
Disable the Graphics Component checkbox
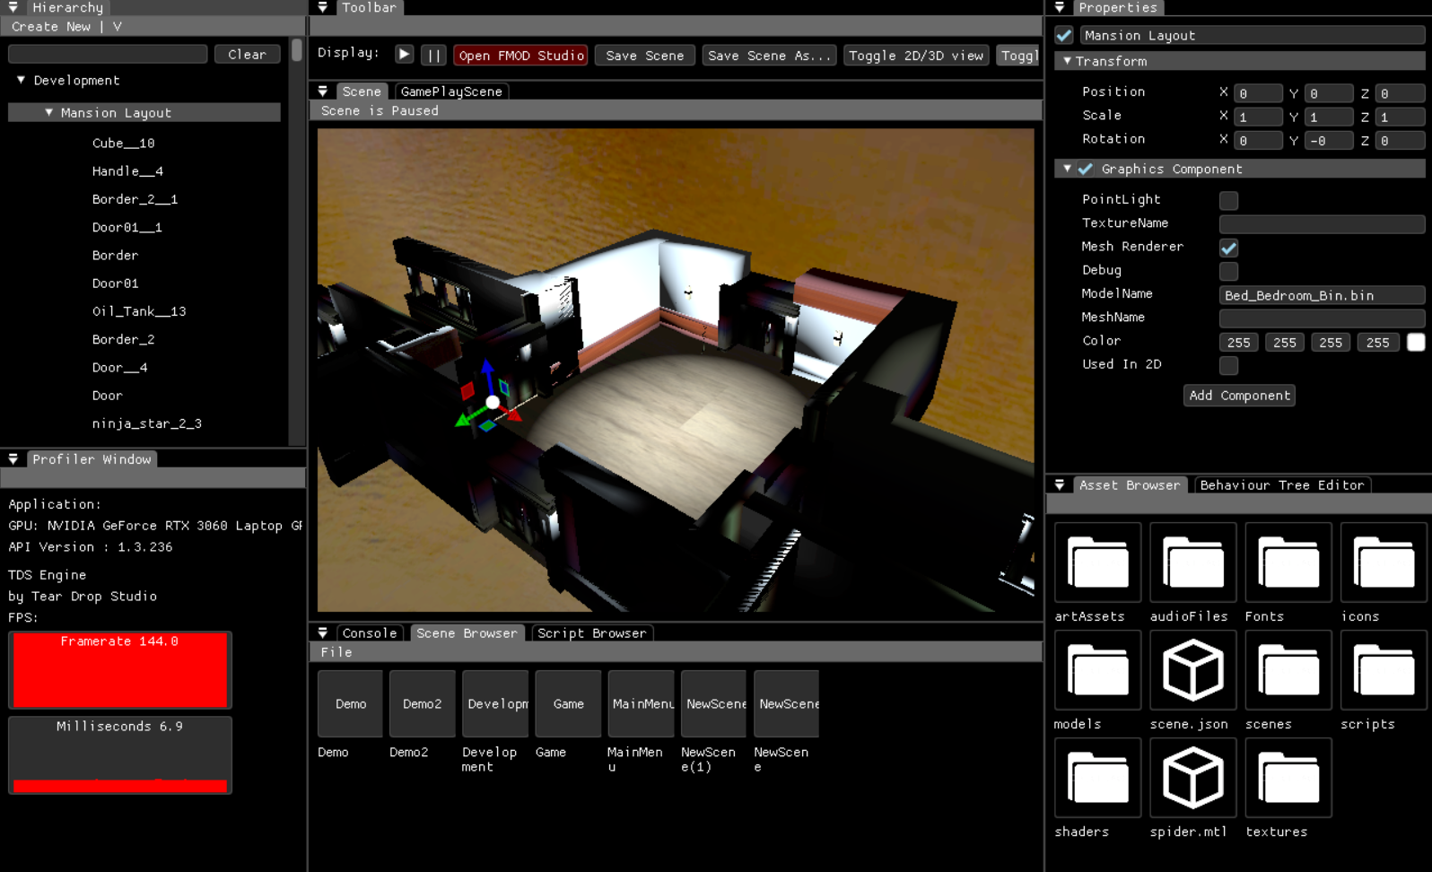[1086, 169]
